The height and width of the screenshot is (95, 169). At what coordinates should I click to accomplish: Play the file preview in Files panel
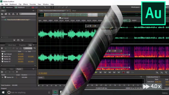coord(14,40)
